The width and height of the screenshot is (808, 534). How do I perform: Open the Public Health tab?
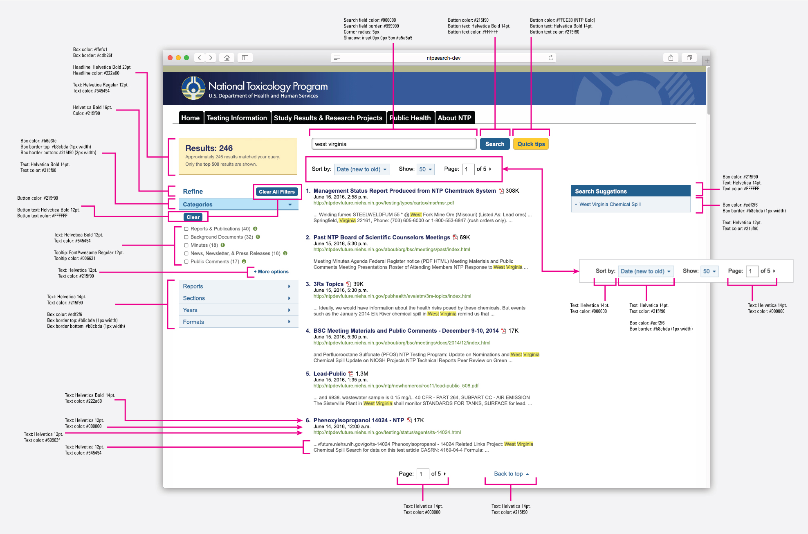point(410,118)
